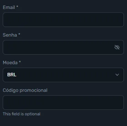Click the Moeda field label

click(x=10, y=62)
